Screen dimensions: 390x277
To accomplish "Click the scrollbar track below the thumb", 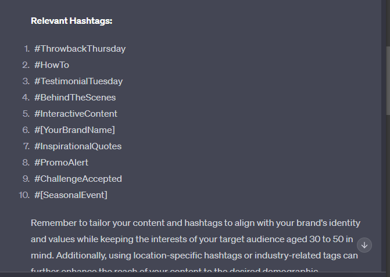I will coord(388,194).
